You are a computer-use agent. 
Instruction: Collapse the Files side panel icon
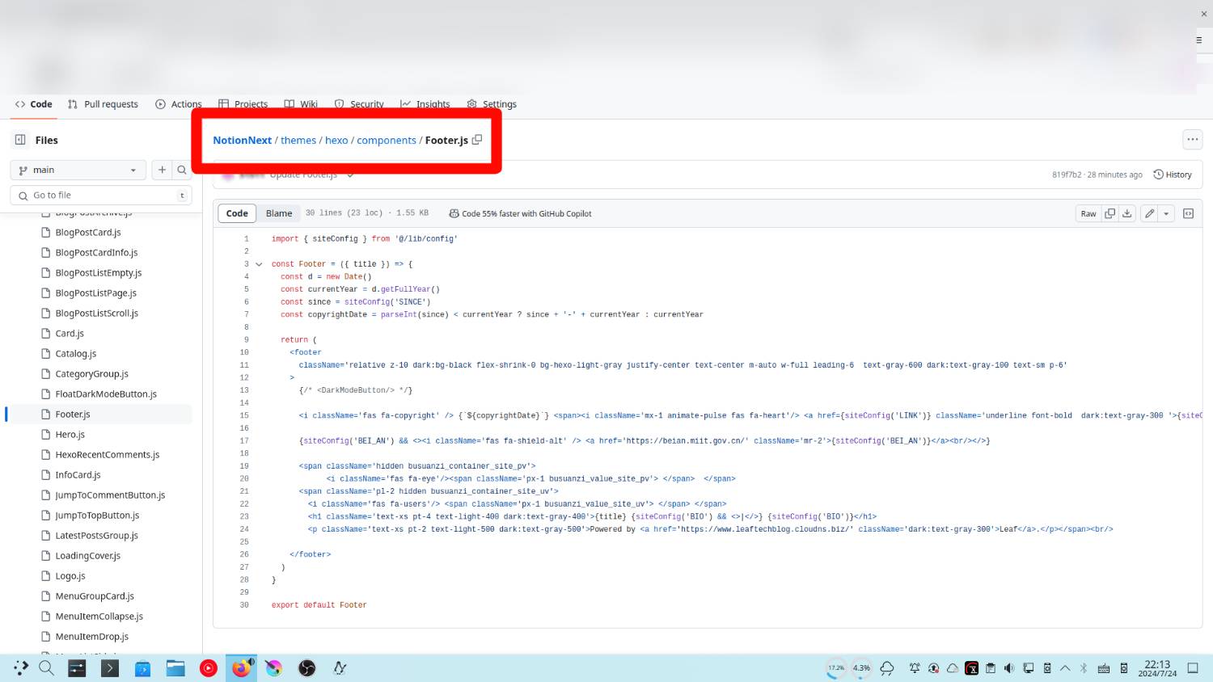click(20, 140)
